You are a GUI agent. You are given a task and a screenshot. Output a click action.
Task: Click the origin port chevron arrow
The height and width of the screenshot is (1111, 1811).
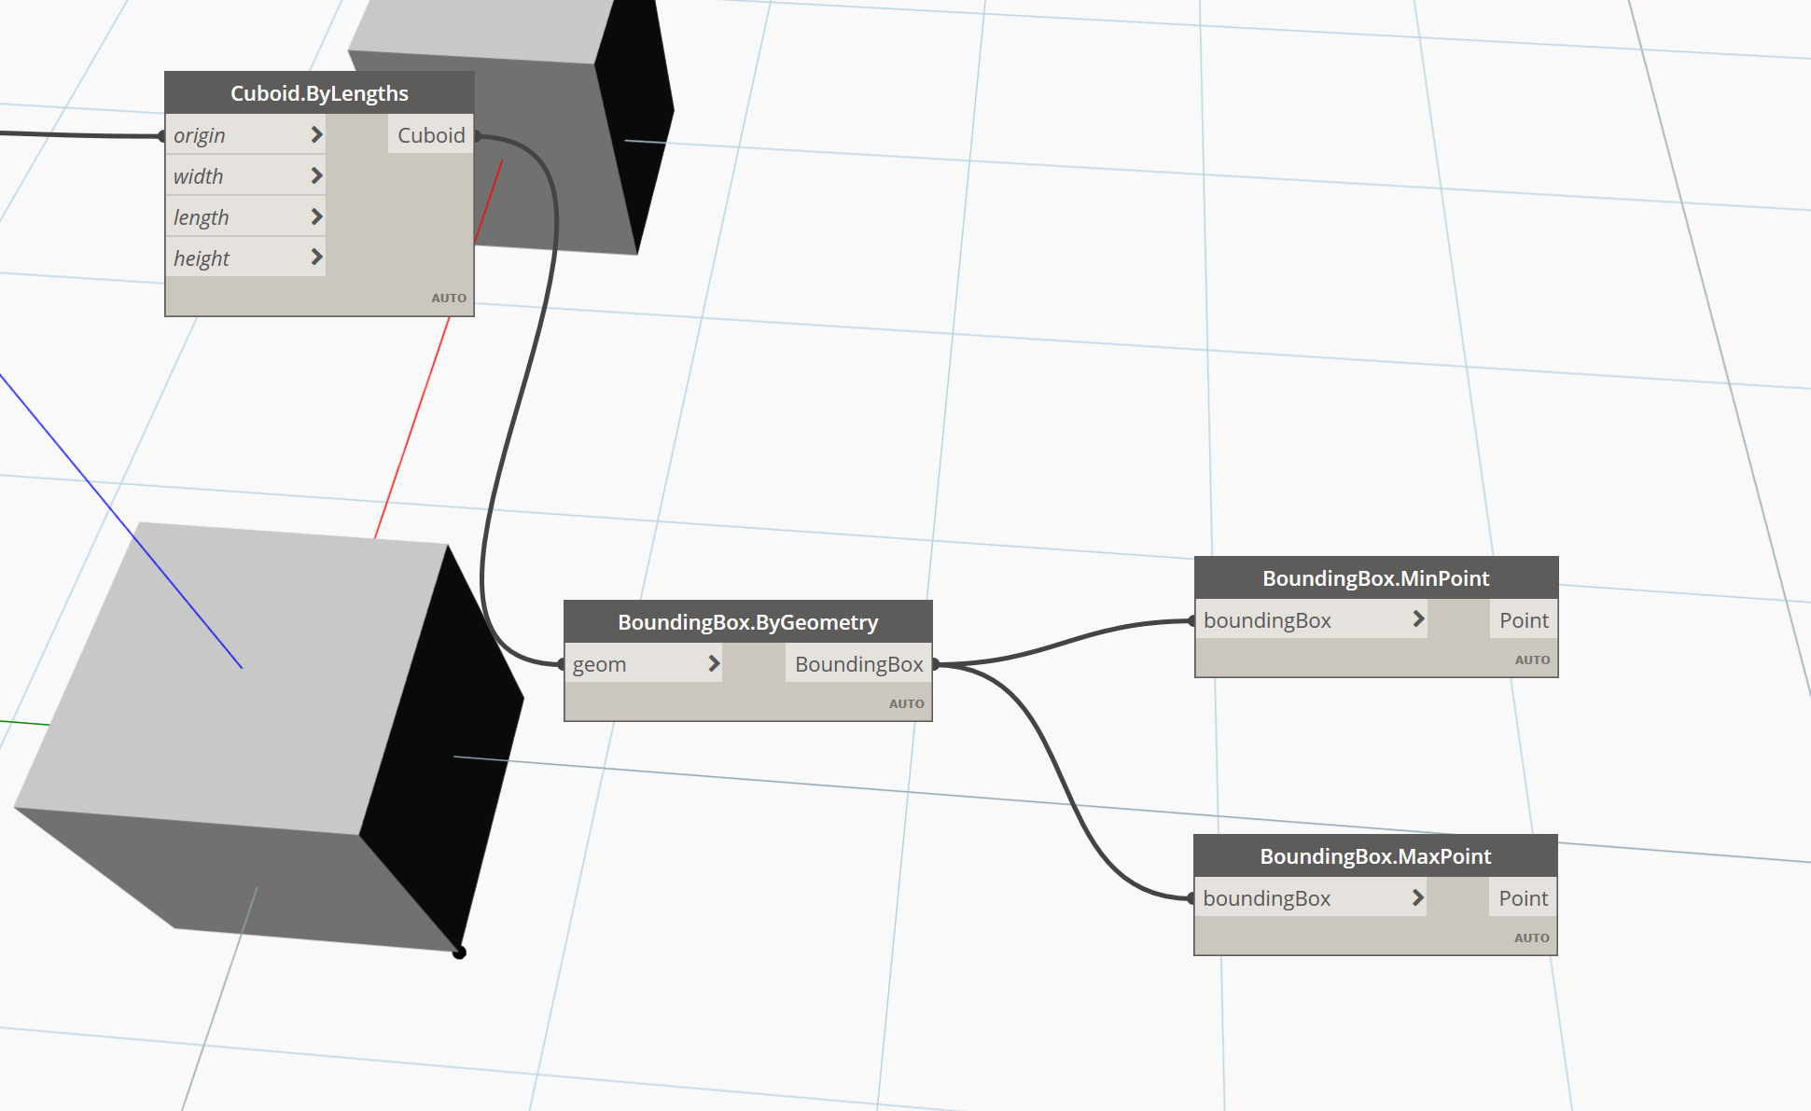click(x=316, y=135)
